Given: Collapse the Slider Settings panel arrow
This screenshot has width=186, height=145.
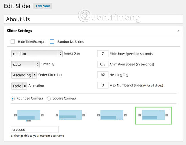Looking at the screenshot, I should (178, 31).
